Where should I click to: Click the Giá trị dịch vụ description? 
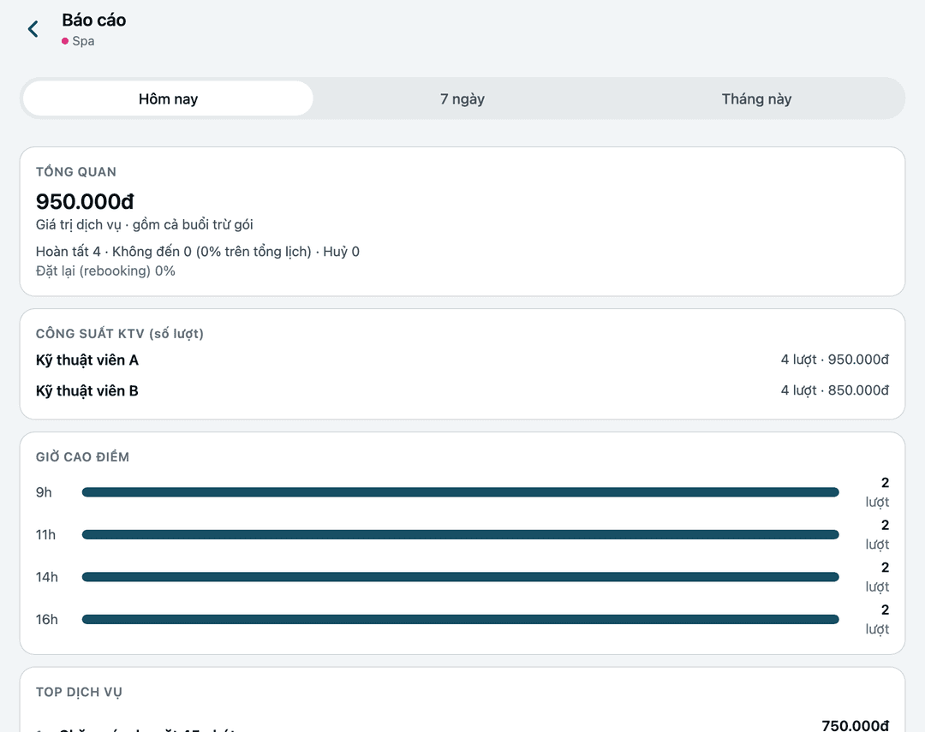pos(145,224)
